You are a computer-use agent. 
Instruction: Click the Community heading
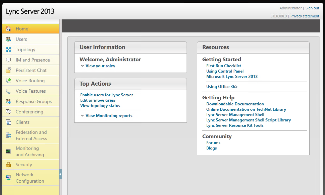(x=217, y=136)
